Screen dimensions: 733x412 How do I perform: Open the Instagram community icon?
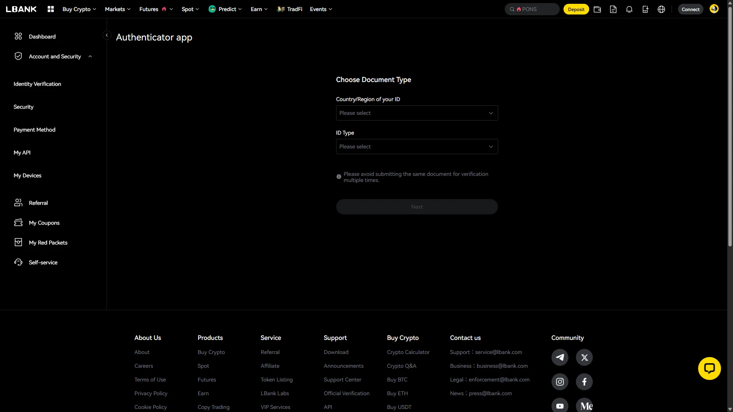[560, 382]
